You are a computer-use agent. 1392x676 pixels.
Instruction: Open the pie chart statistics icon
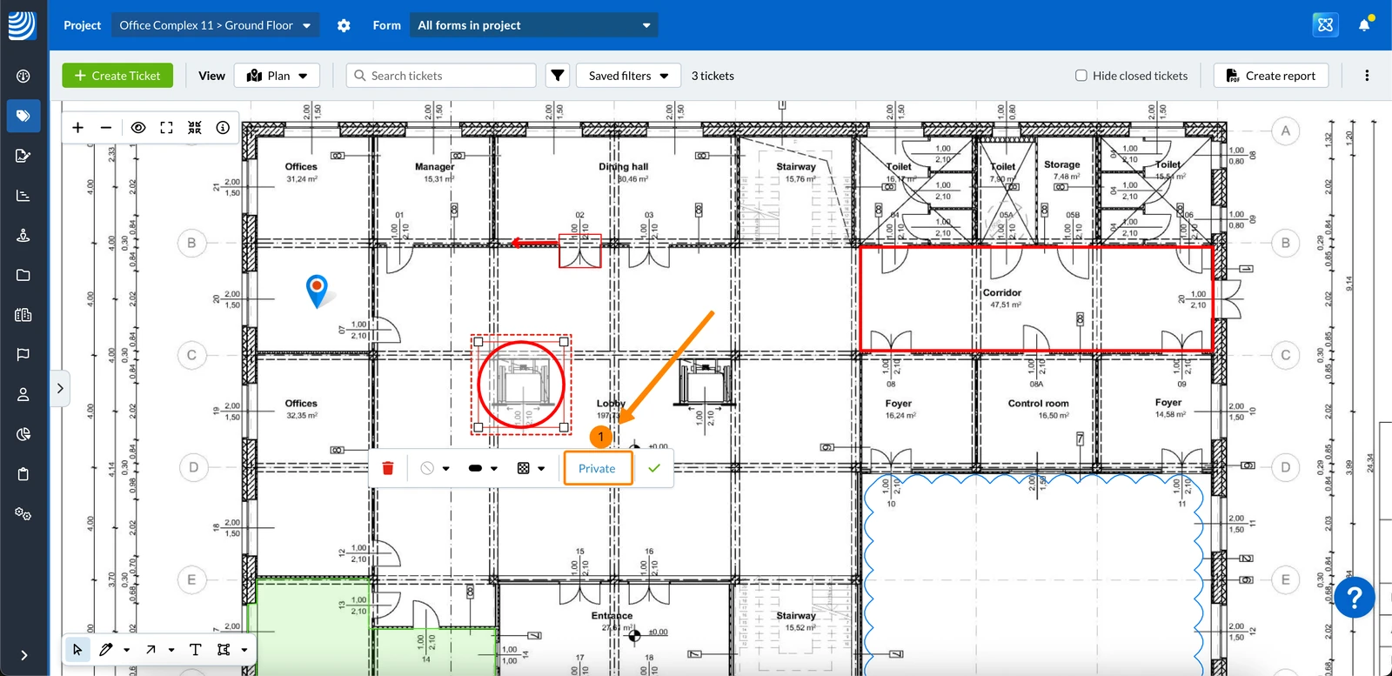[23, 434]
